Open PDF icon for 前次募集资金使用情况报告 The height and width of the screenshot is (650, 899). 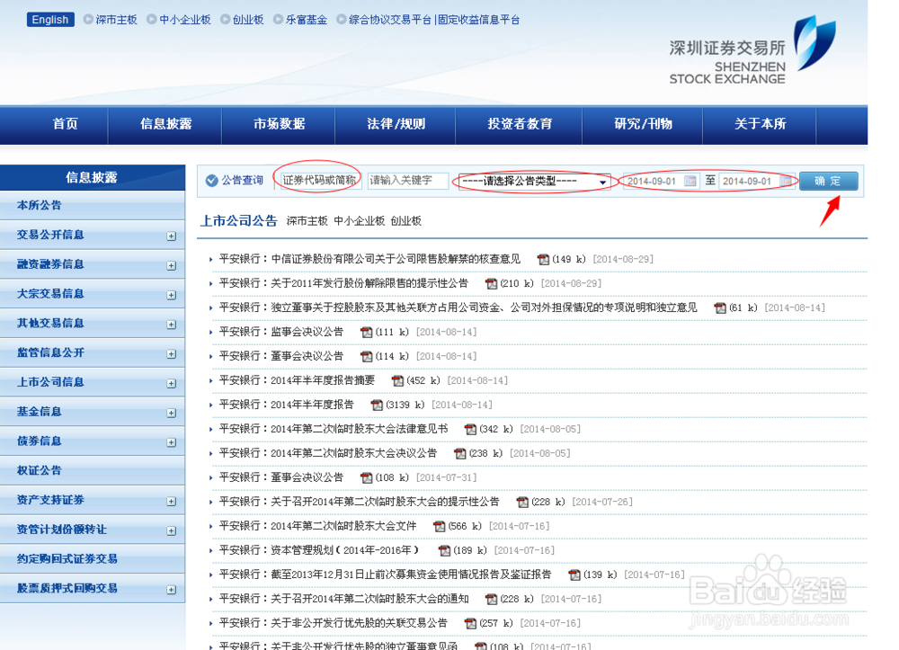(x=574, y=574)
